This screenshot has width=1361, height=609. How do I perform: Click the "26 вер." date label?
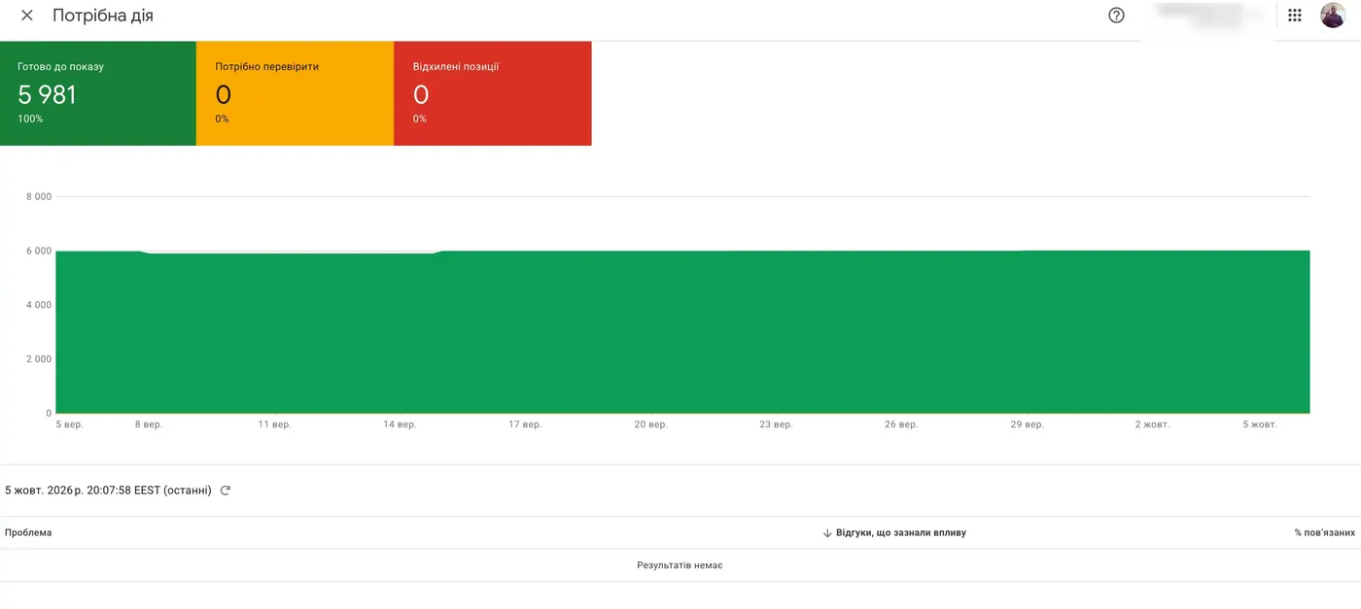pyautogui.click(x=901, y=424)
